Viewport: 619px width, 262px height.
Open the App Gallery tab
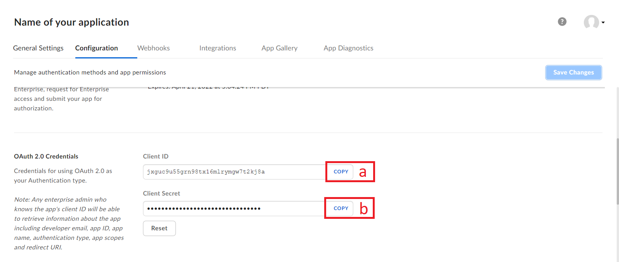[279, 48]
